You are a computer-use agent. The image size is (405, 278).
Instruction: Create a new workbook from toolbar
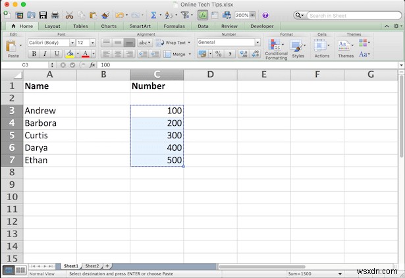pos(7,15)
